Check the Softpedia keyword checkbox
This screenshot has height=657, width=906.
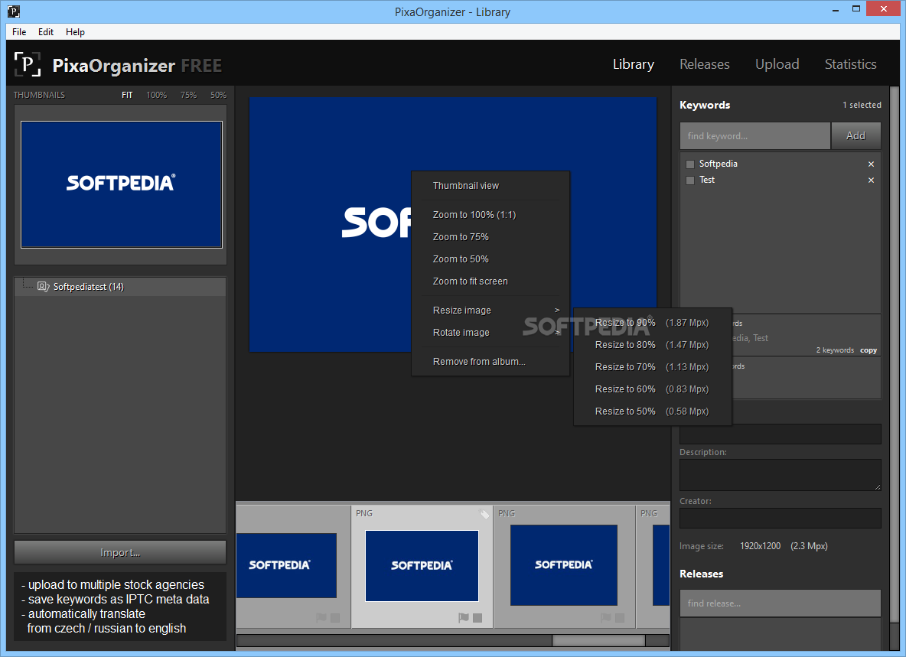pyautogui.click(x=690, y=164)
